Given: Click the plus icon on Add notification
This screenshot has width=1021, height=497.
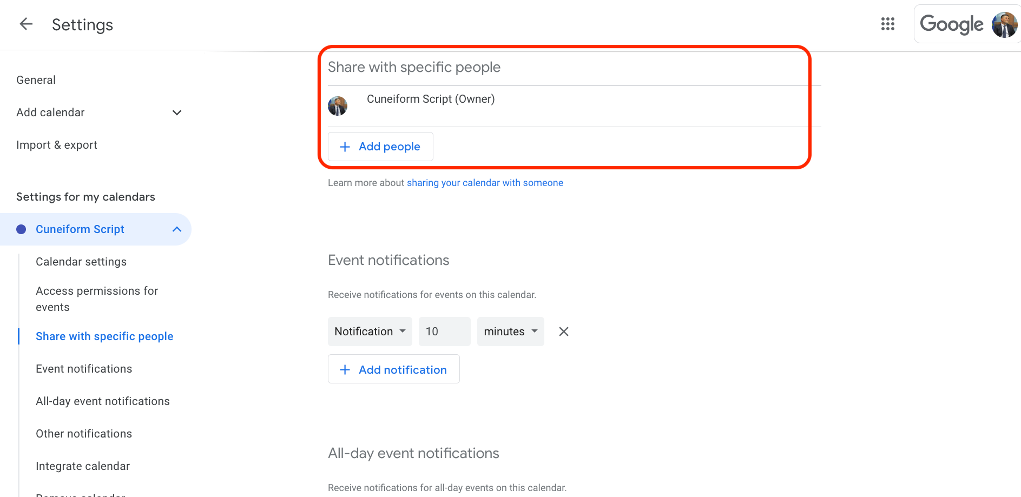Looking at the screenshot, I should 345,369.
